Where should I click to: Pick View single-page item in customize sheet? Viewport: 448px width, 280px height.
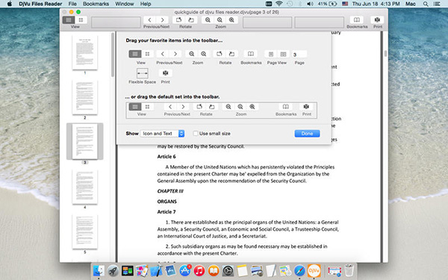[135, 54]
